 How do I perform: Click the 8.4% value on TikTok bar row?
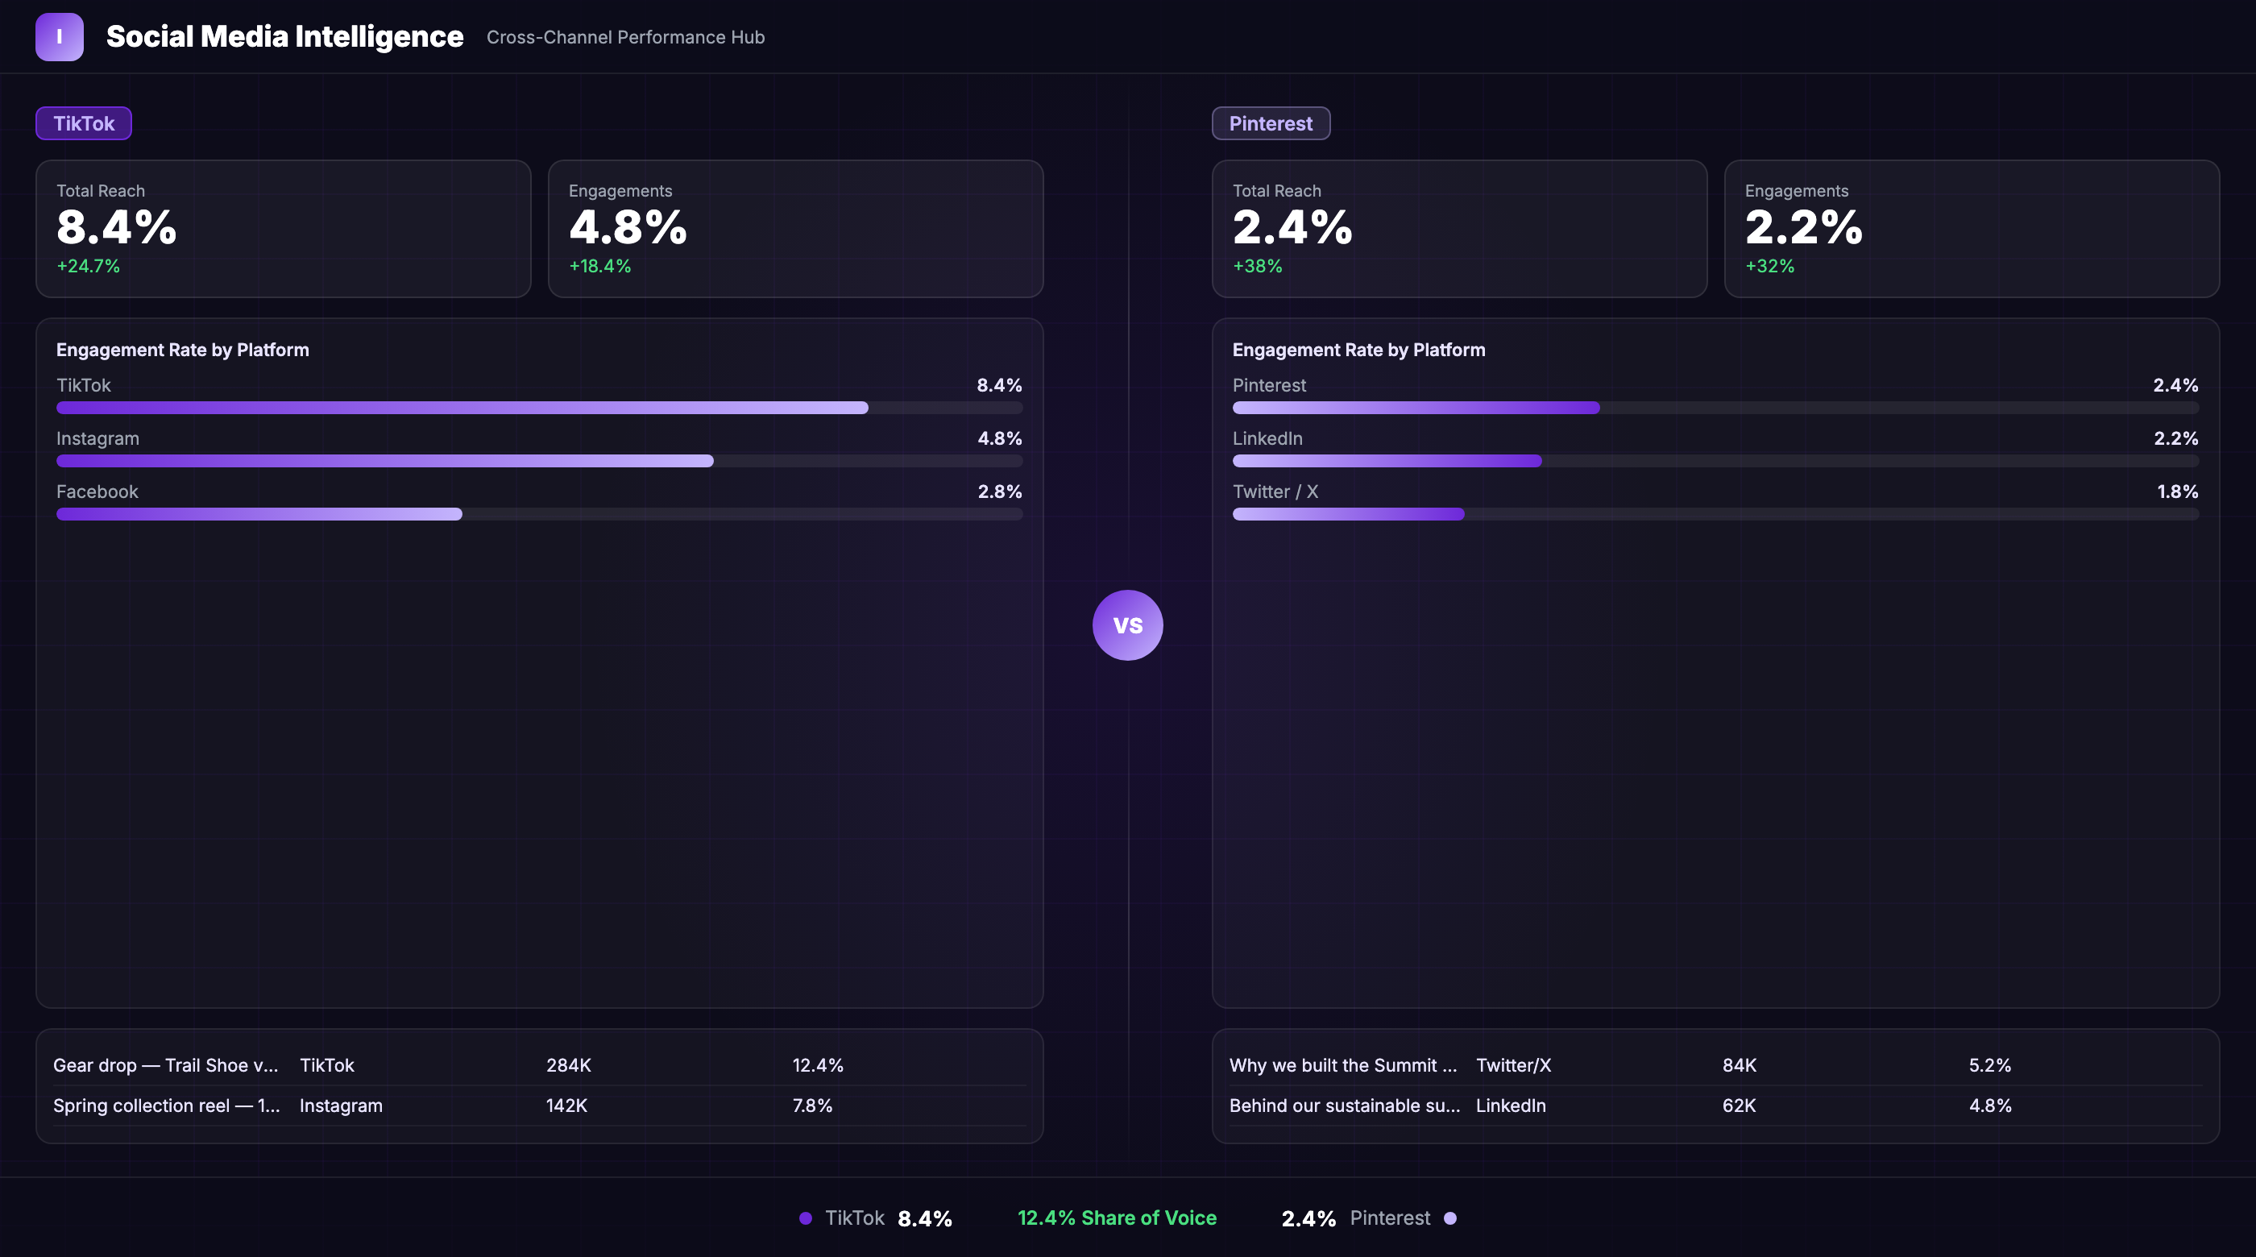999,385
